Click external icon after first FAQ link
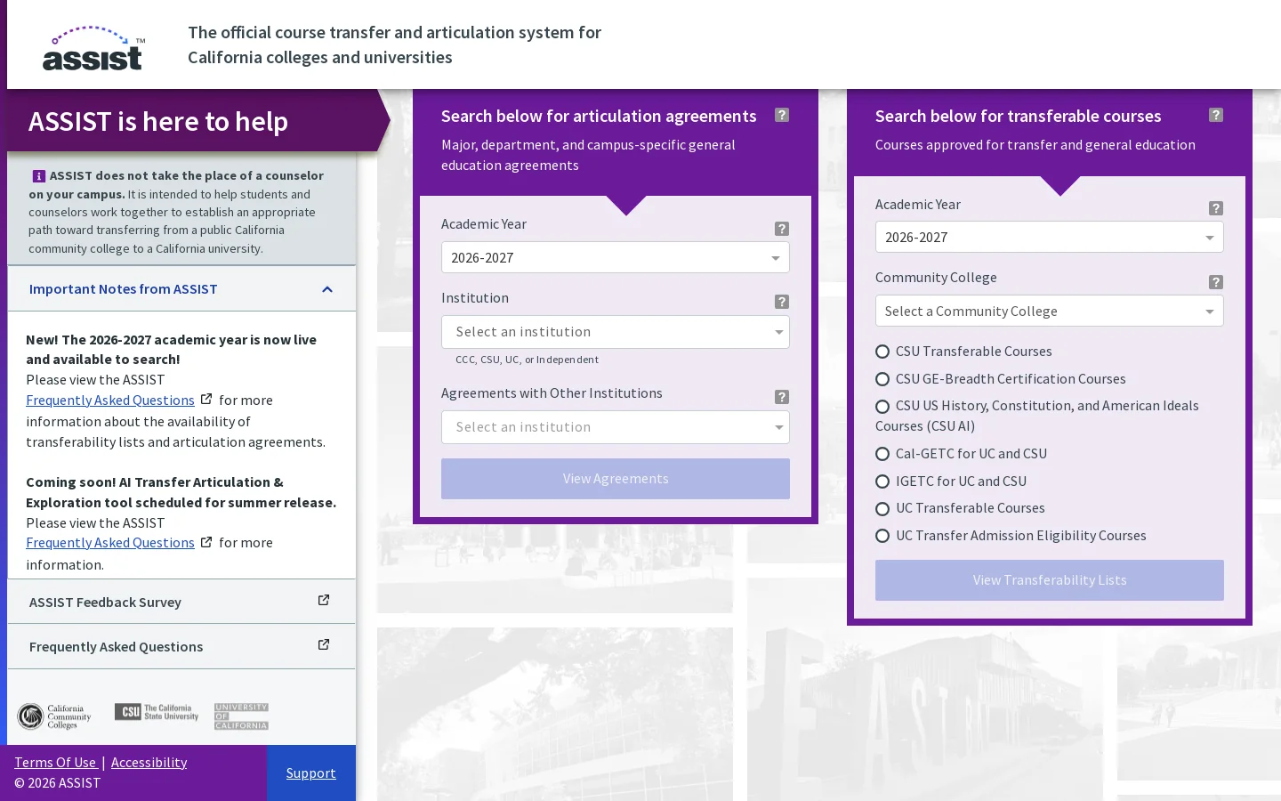Viewport: 1281px width, 801px height. click(206, 400)
